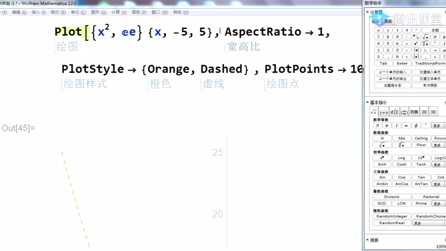
Task: Switch calculator to 高级 tab
Action: (388, 21)
